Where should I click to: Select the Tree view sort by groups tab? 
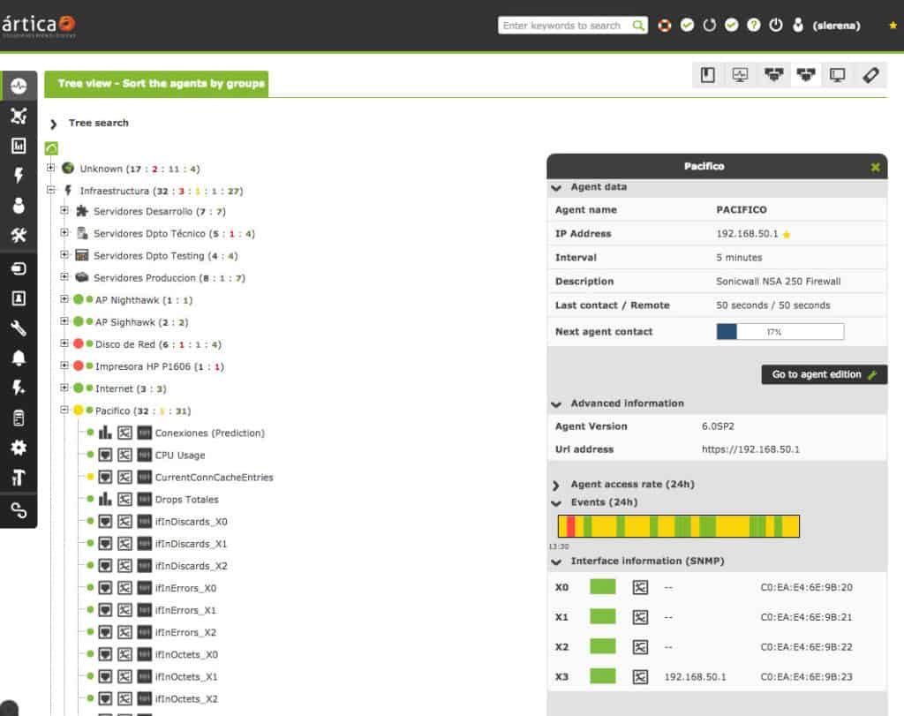(156, 84)
